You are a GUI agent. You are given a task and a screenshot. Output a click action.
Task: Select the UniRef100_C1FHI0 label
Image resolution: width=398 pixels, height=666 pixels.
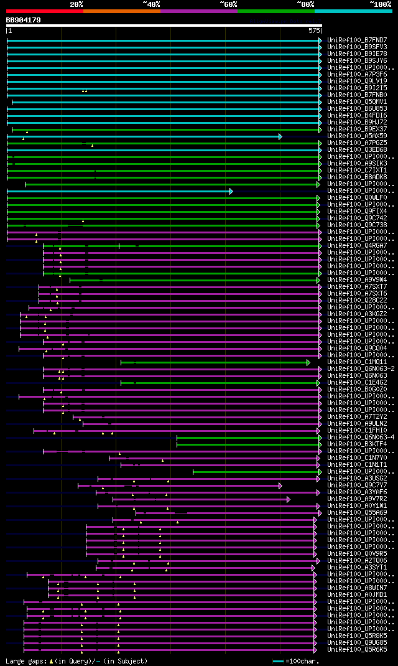[x=357, y=431]
